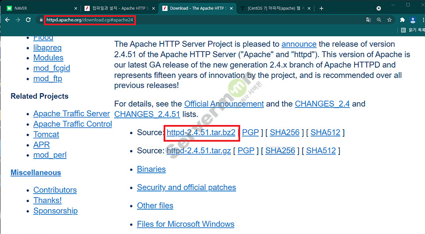Open SHA512 checksum for tar.gz source
425x234 pixels.
click(321, 151)
